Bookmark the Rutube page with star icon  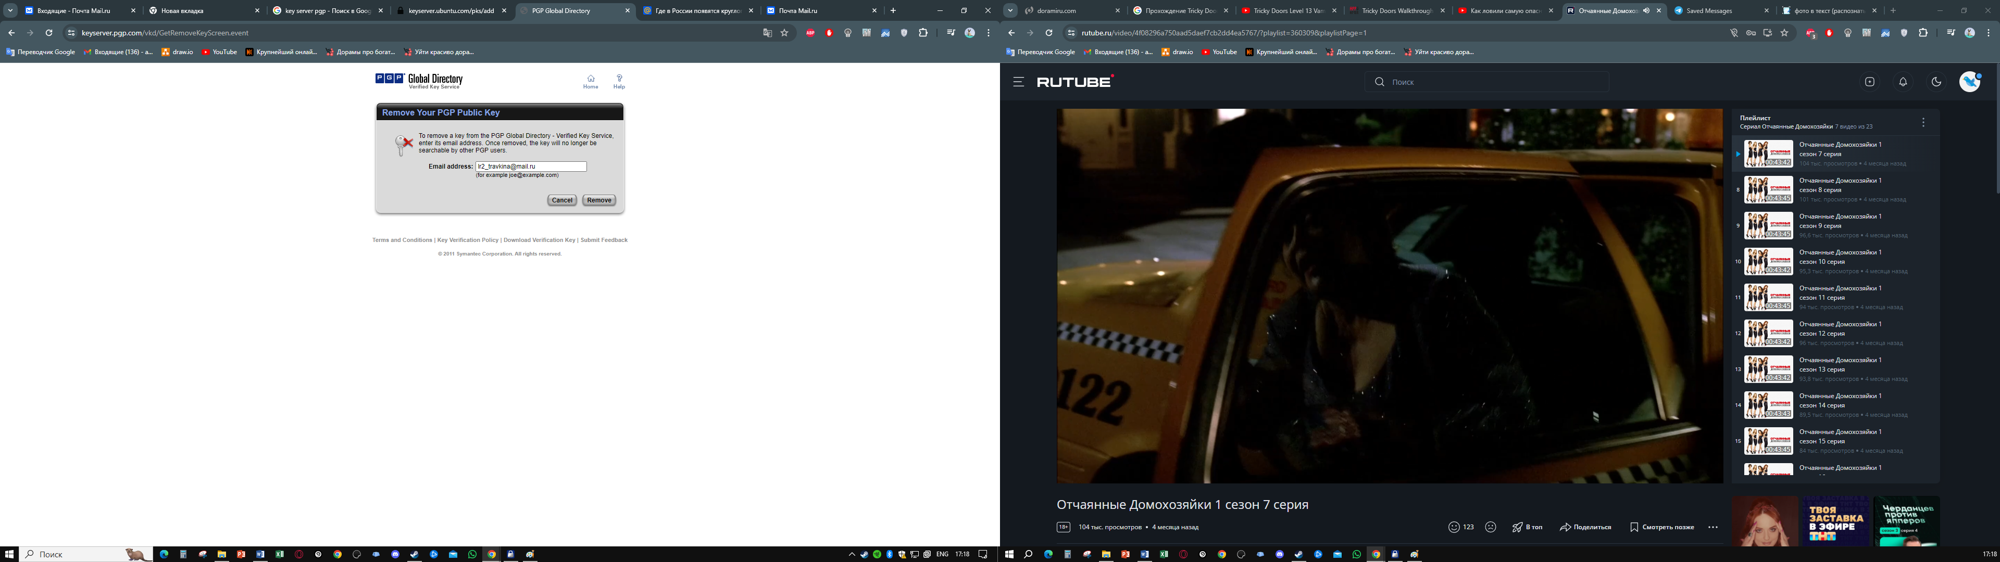(1784, 33)
